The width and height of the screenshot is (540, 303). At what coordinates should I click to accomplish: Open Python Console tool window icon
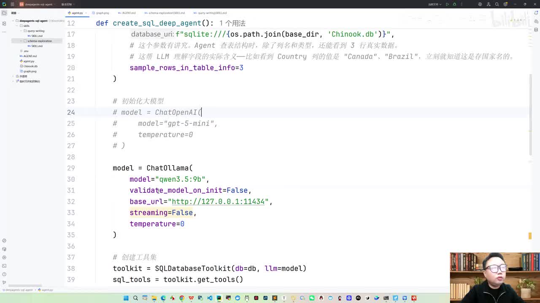4,241
